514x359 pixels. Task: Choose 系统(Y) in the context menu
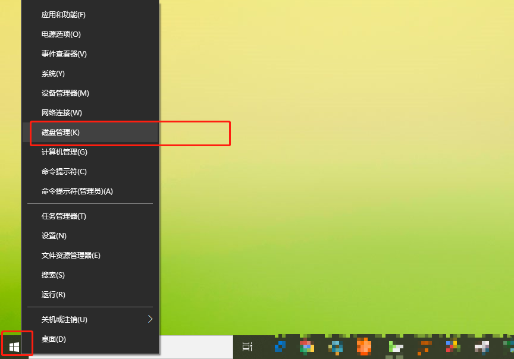pos(53,74)
